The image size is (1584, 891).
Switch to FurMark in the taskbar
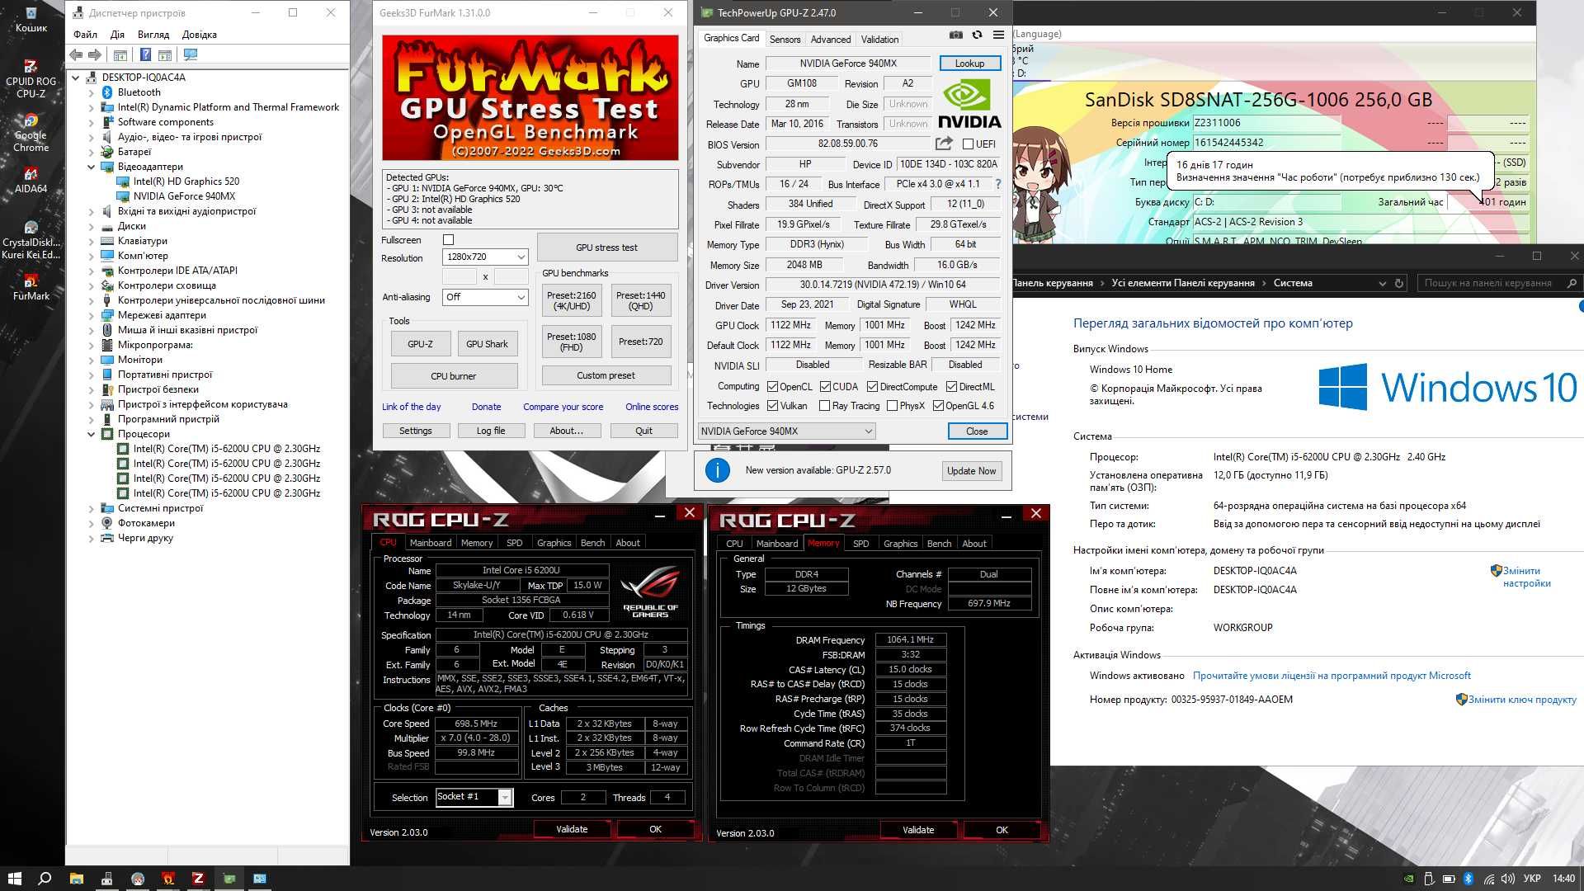tap(167, 879)
